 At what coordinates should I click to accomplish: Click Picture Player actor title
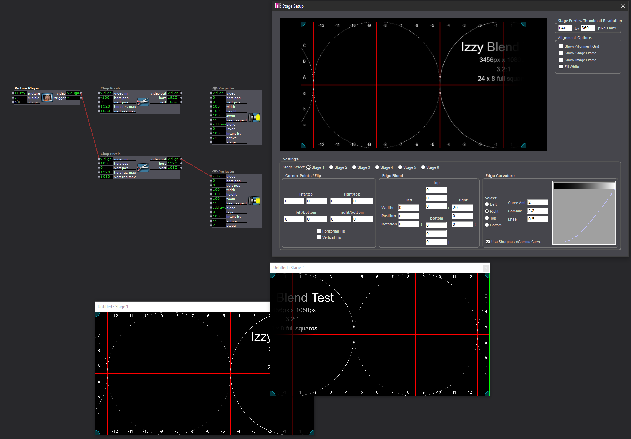pyautogui.click(x=27, y=88)
